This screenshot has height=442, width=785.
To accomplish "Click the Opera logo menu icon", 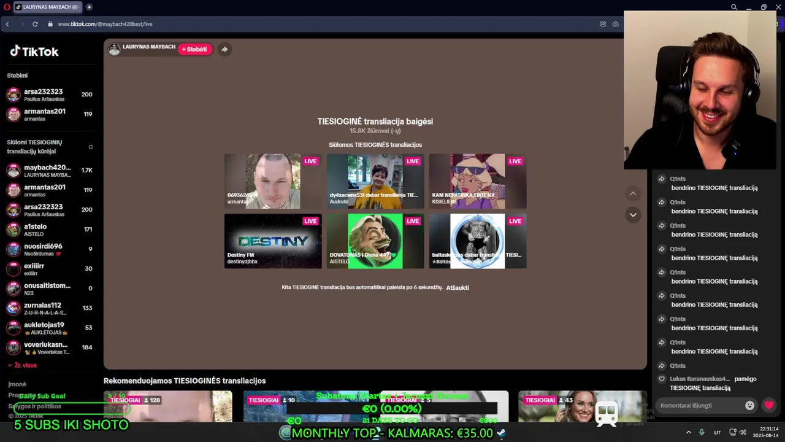I will 7,7.
